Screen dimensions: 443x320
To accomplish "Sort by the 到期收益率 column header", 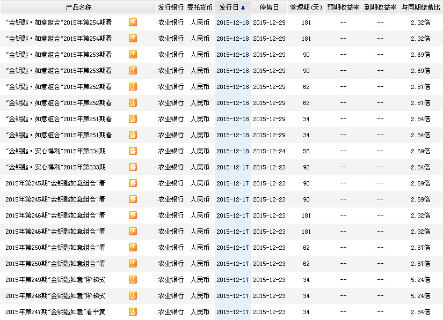I will tap(380, 8).
